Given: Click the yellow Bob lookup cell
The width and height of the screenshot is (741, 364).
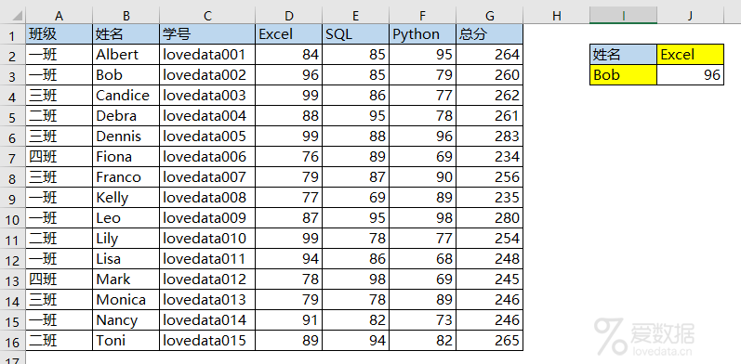Looking at the screenshot, I should (x=623, y=75).
